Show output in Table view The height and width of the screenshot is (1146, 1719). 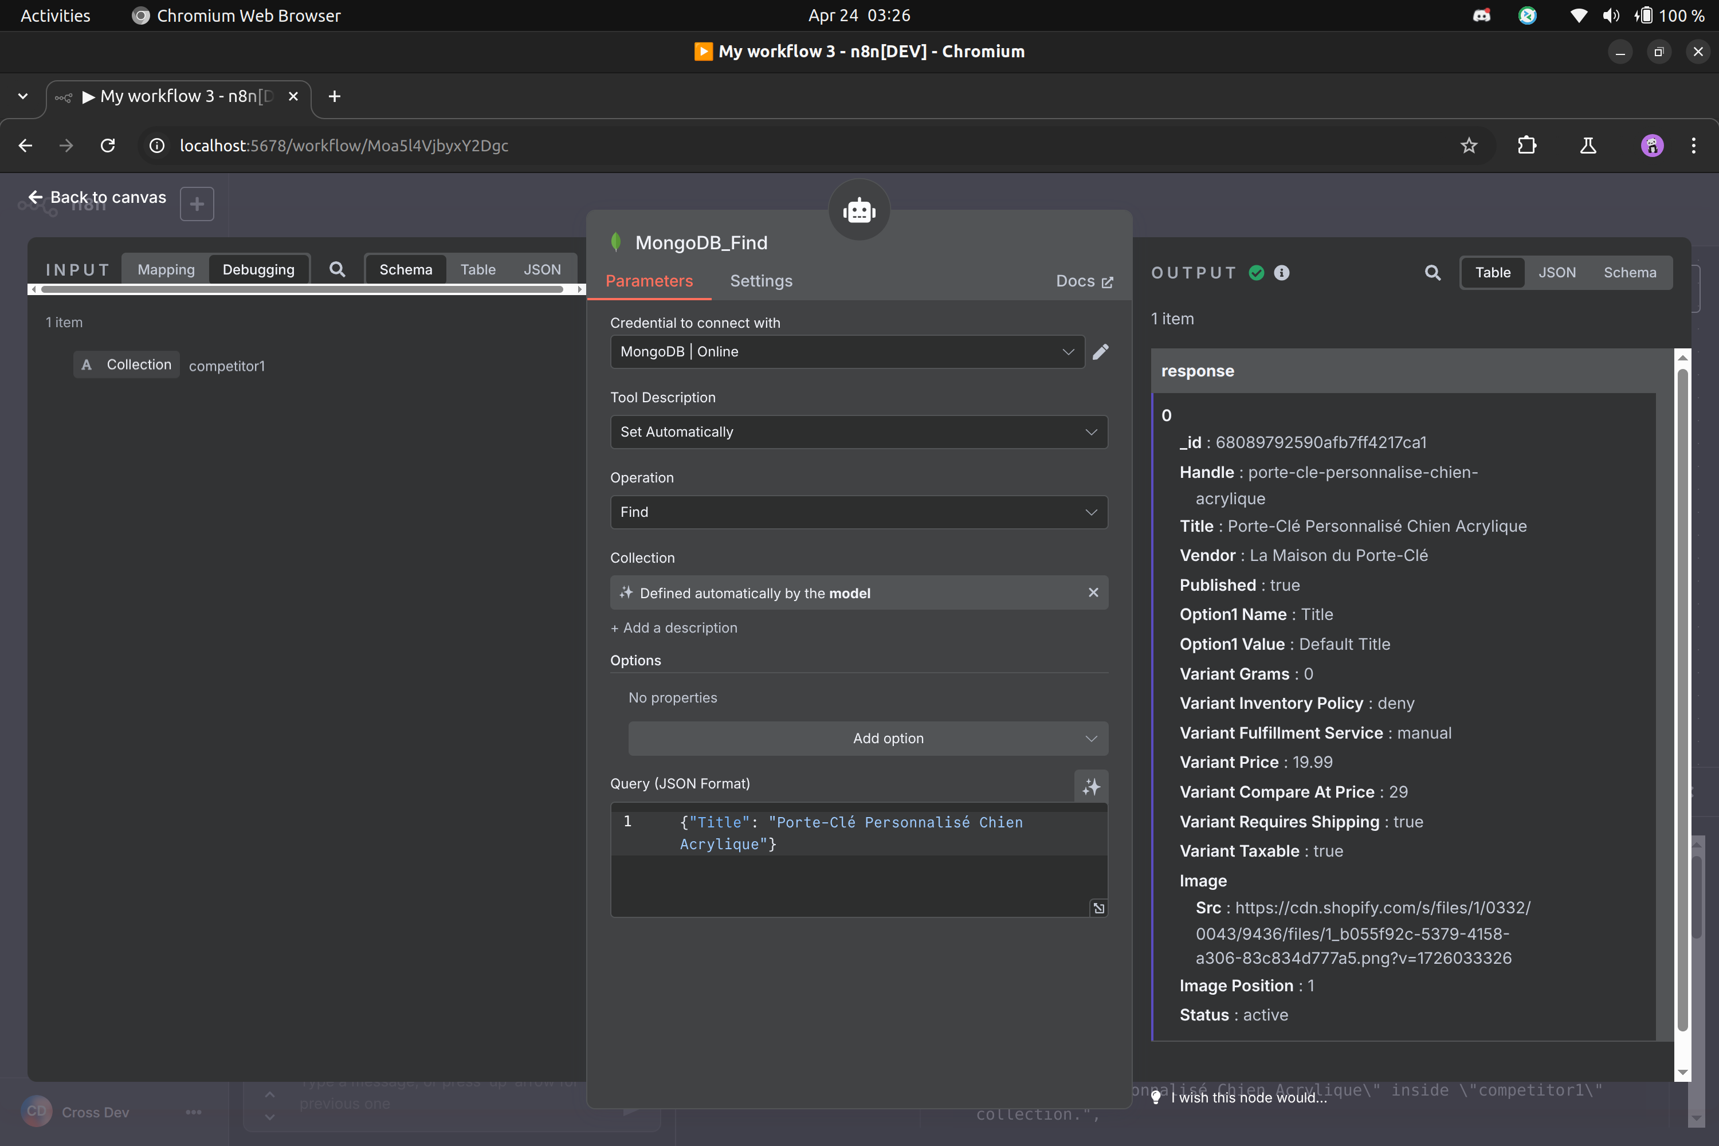pos(1493,273)
